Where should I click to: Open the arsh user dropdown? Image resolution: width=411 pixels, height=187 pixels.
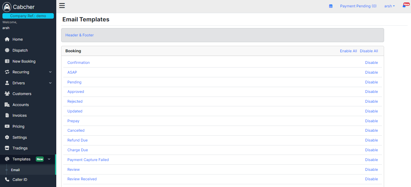(389, 6)
